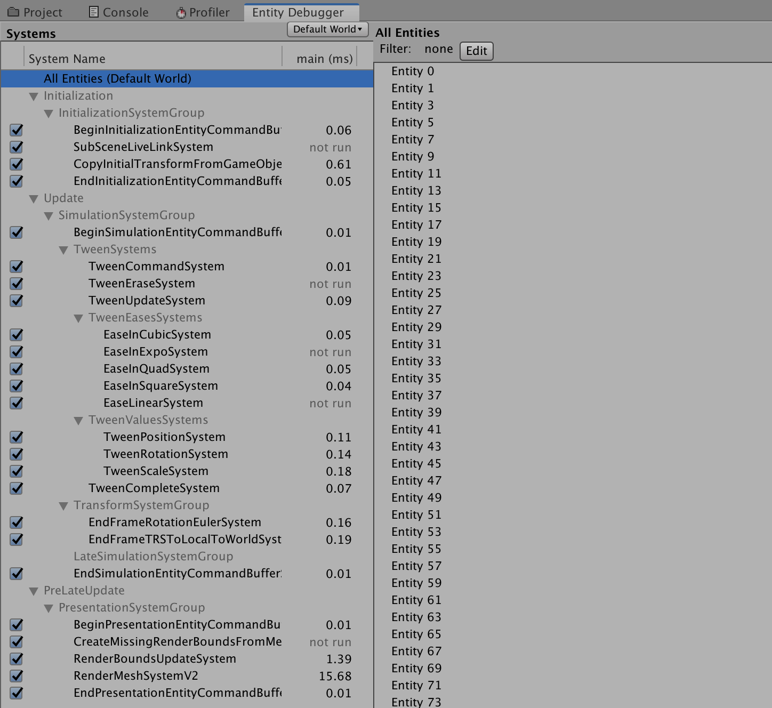Viewport: 772px width, 708px height.
Task: Collapse the TransformSystemGroup
Action: click(63, 505)
